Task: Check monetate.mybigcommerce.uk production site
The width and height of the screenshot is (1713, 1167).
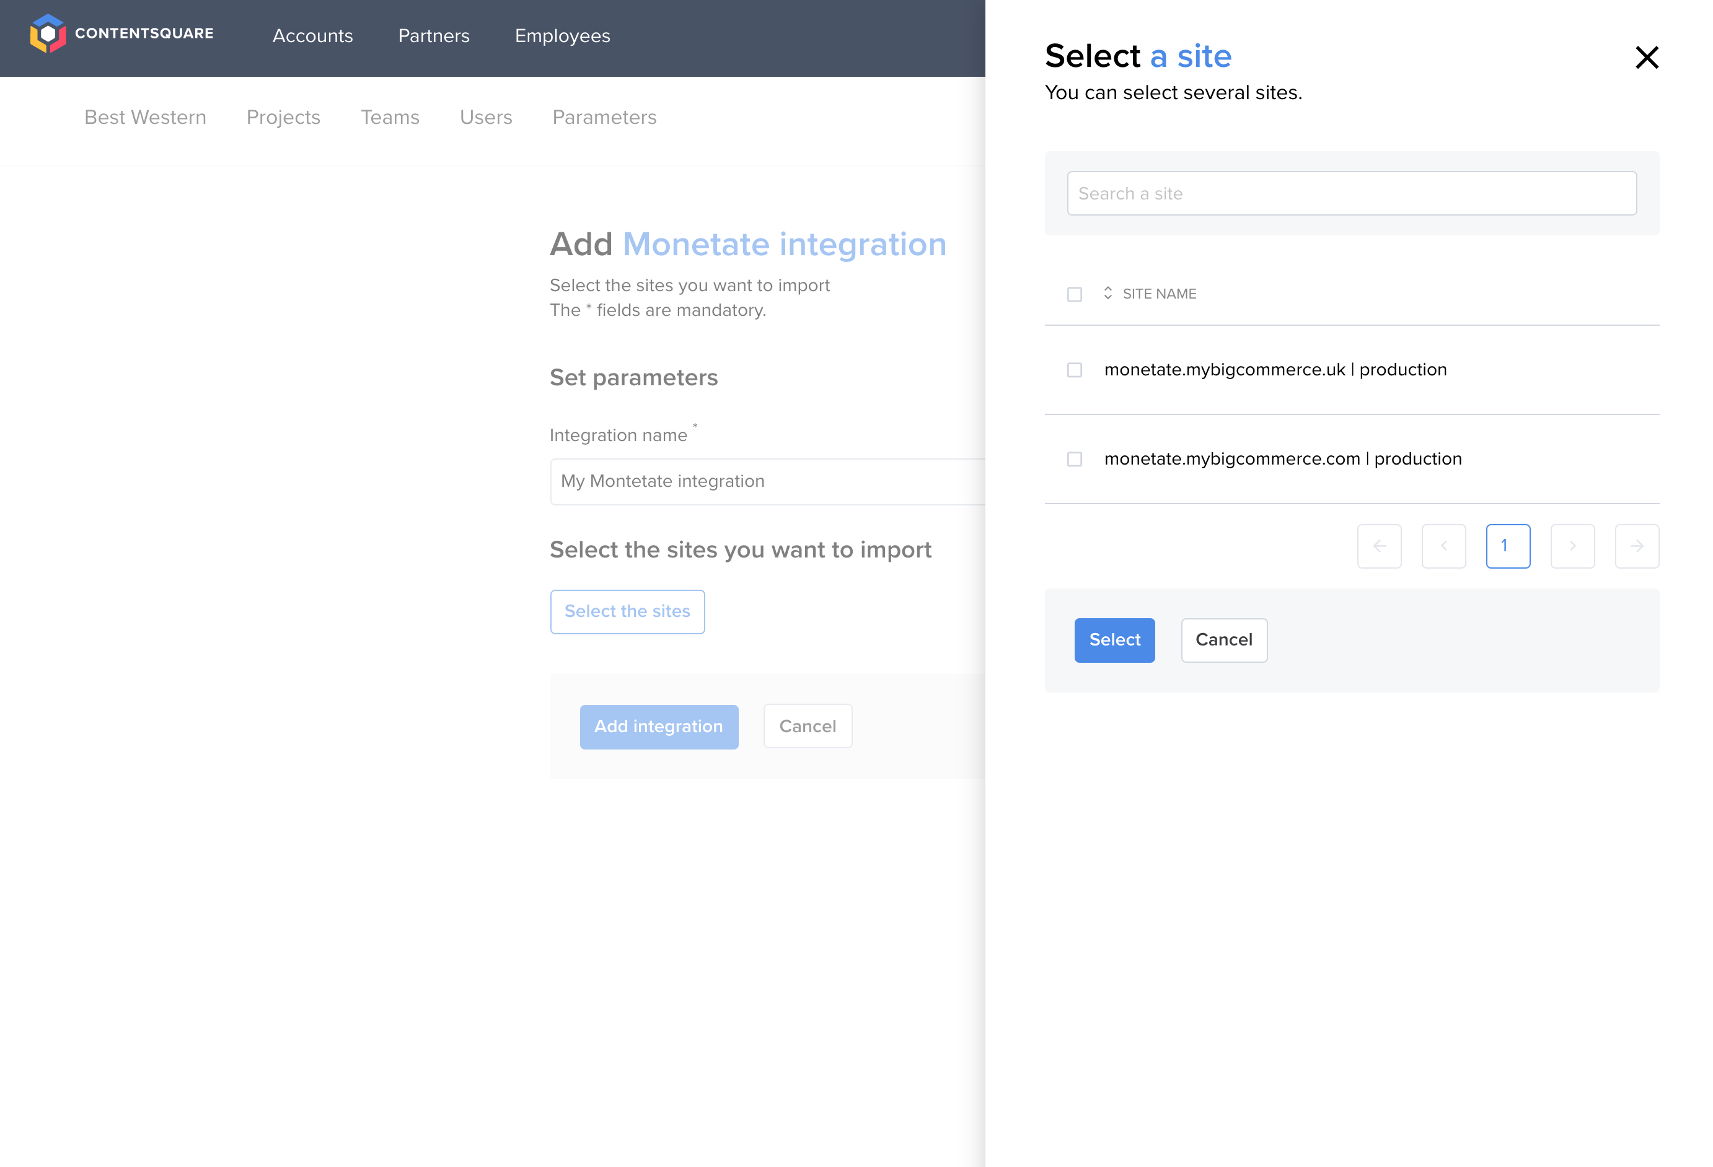Action: click(x=1074, y=370)
